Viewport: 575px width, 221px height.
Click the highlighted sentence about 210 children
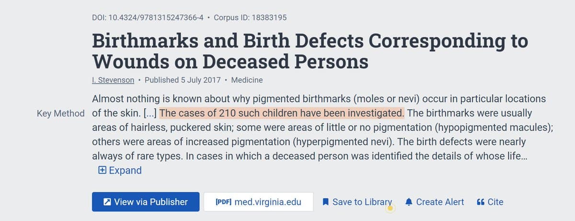[282, 114]
